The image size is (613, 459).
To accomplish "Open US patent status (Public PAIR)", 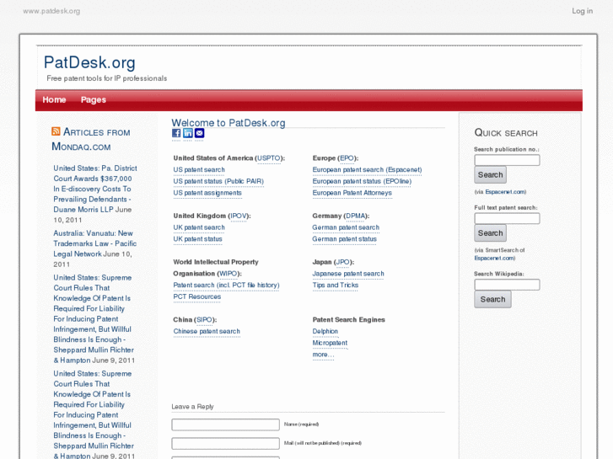I will pos(218,181).
